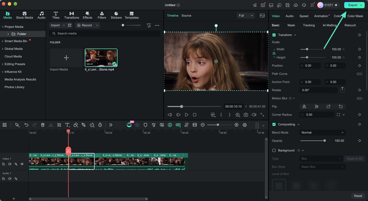Click the zoom out minus icon on timeline
Screen dimensions: 368x201
203,125
